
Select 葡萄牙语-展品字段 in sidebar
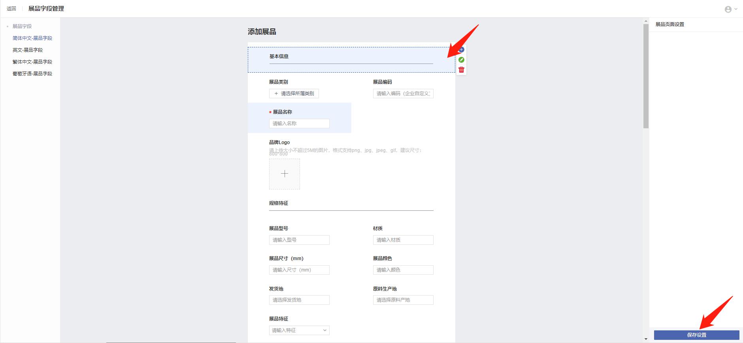pos(32,74)
